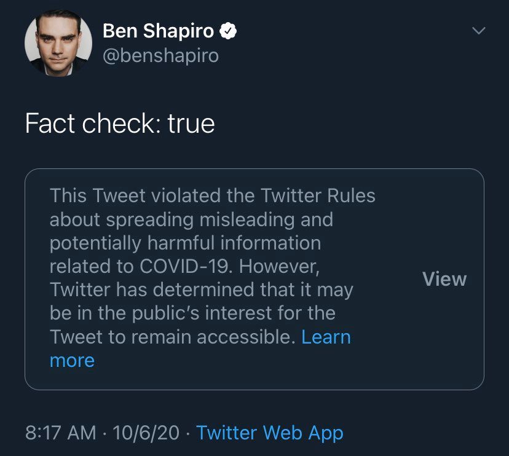
Task: Click "be in the public's interest" line
Action: [192, 313]
